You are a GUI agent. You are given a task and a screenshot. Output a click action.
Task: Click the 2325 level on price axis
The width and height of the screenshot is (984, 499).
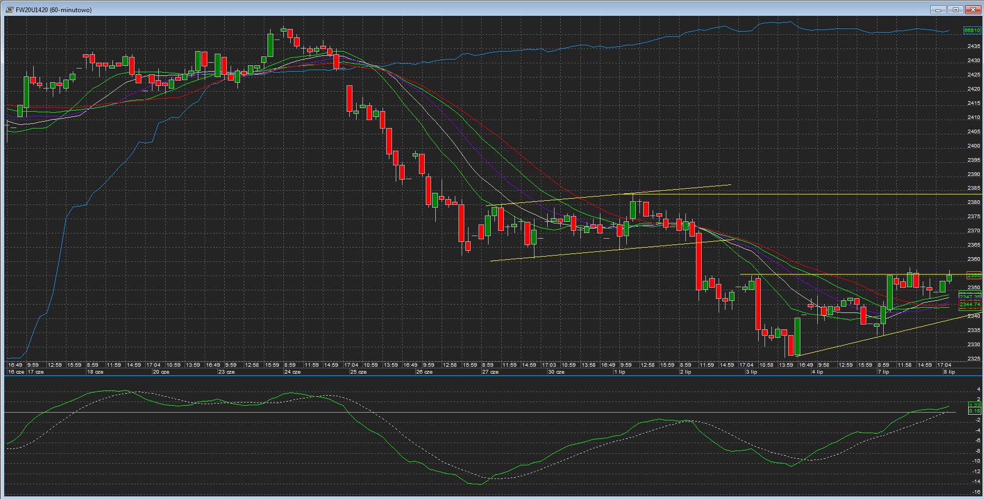click(x=973, y=359)
